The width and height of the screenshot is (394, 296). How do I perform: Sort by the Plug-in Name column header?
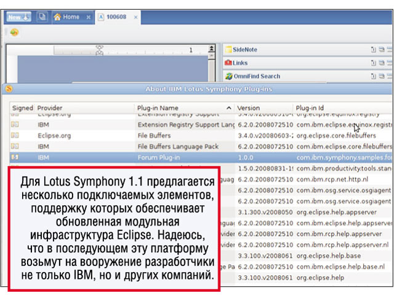tap(184, 108)
